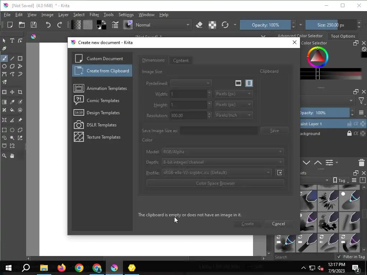This screenshot has height=275, width=367.
Task: Select the Text tool in toolbox
Action: click(12, 40)
